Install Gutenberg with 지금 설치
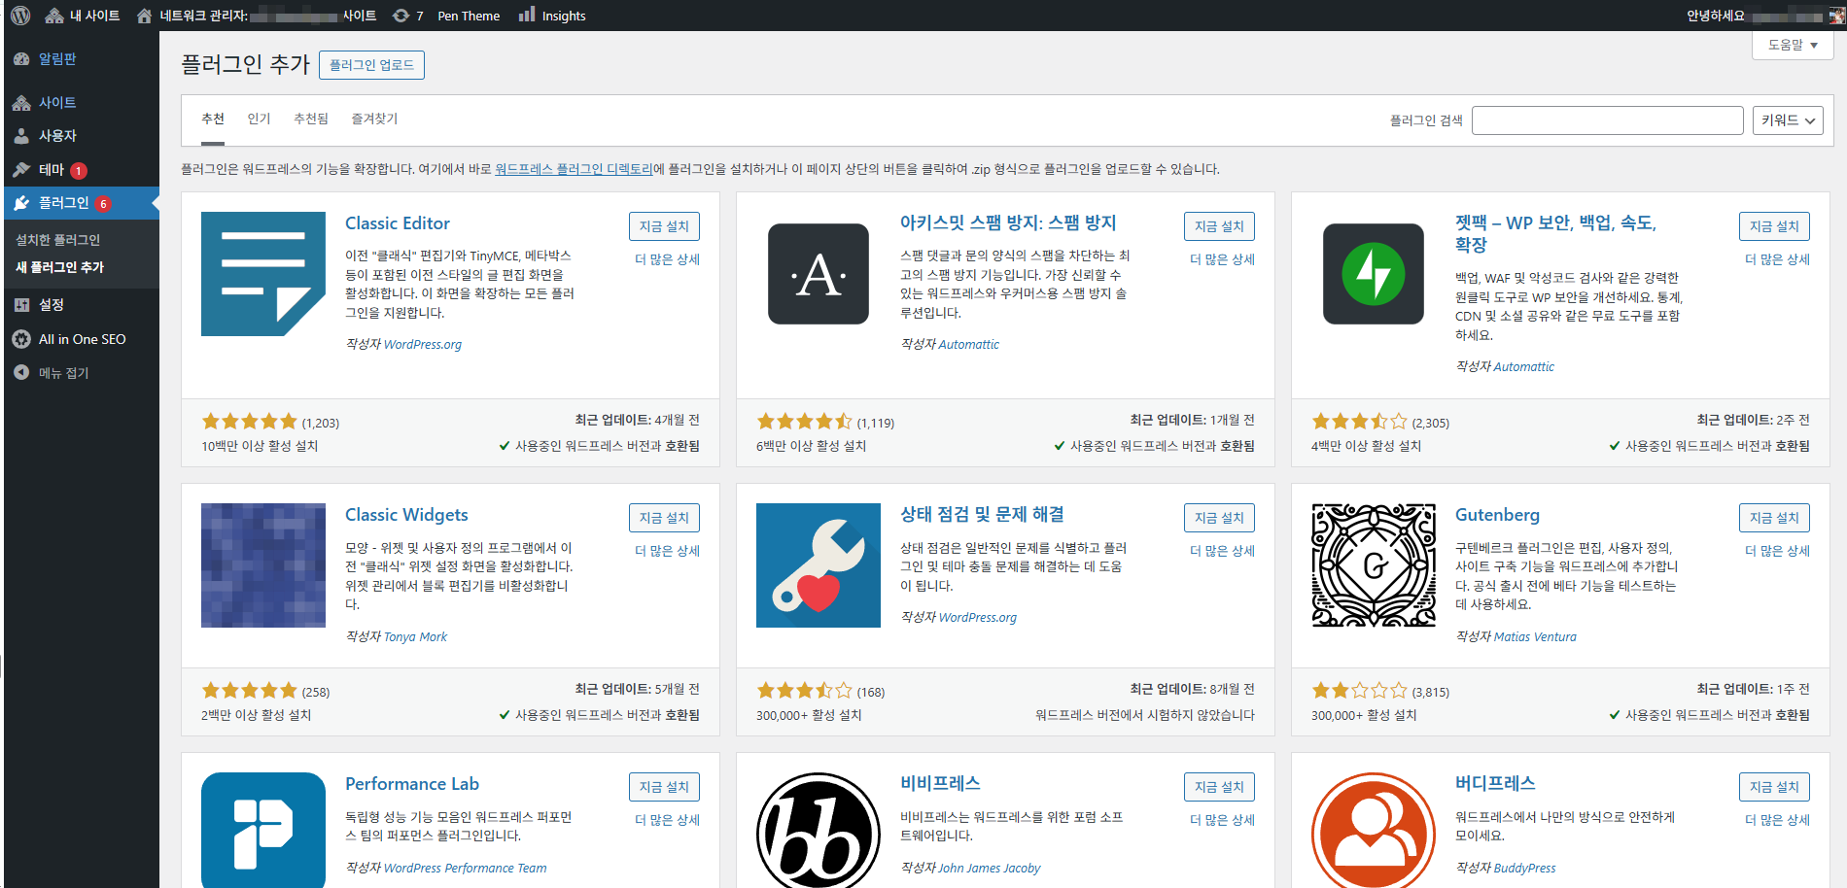 (x=1774, y=518)
